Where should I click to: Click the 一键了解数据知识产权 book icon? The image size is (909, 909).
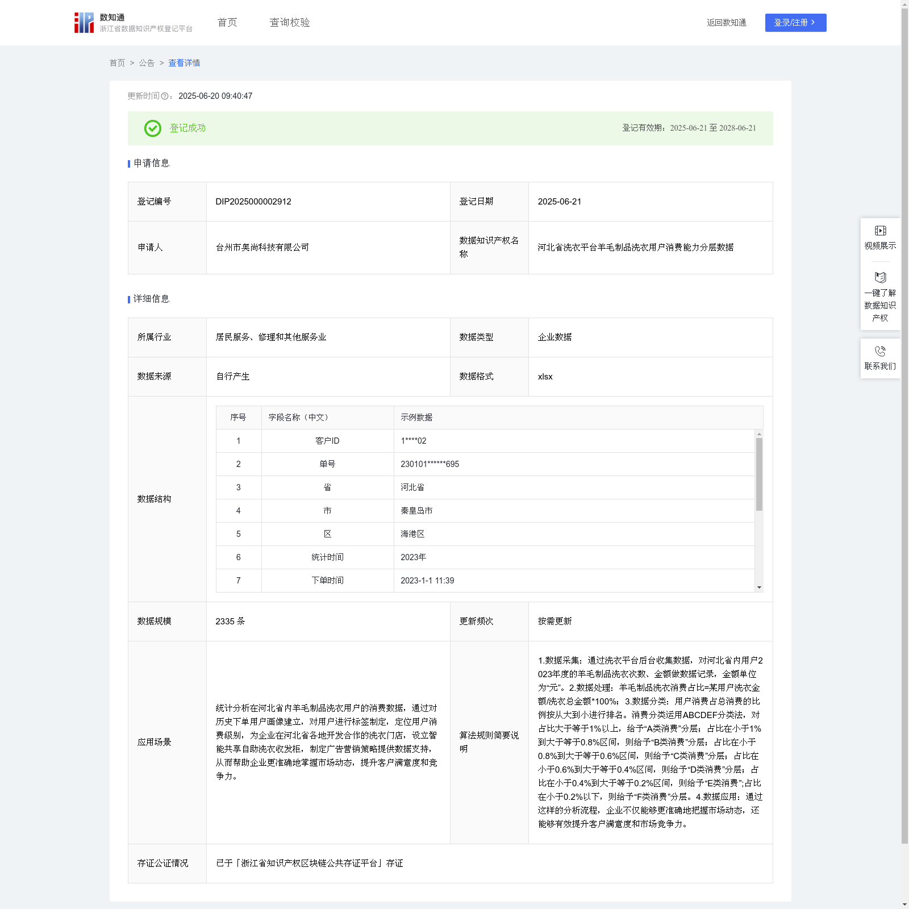[880, 278]
